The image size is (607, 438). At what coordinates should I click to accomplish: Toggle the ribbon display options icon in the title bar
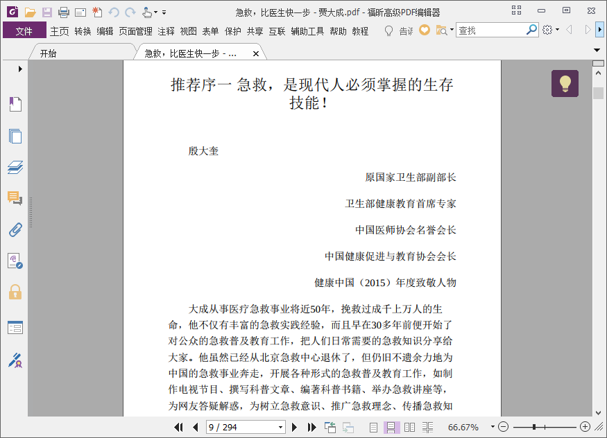click(516, 10)
